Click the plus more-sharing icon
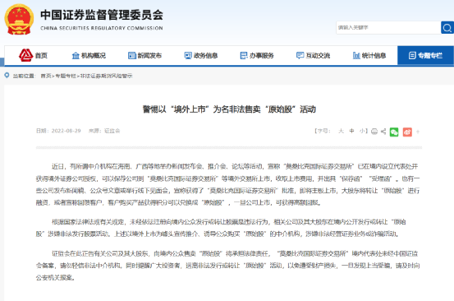This screenshot has height=301, width=454. pos(418,132)
